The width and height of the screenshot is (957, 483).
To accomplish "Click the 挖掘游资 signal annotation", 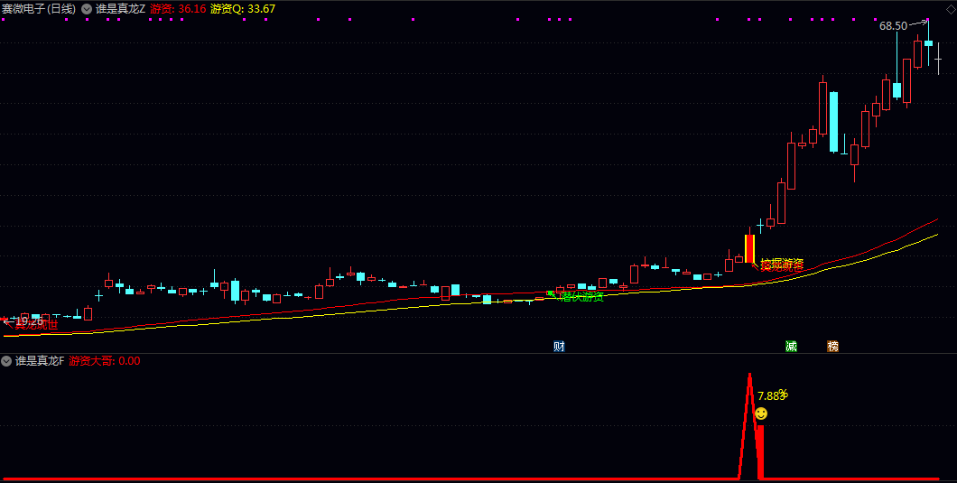I will point(781,265).
